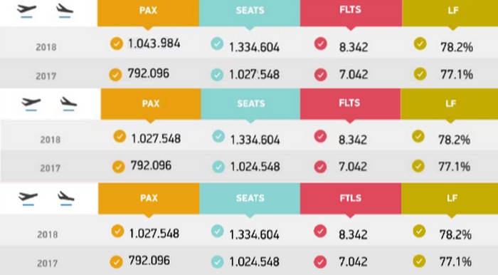
Task: Click the 1.043.984 passenger figure
Action: coord(154,43)
